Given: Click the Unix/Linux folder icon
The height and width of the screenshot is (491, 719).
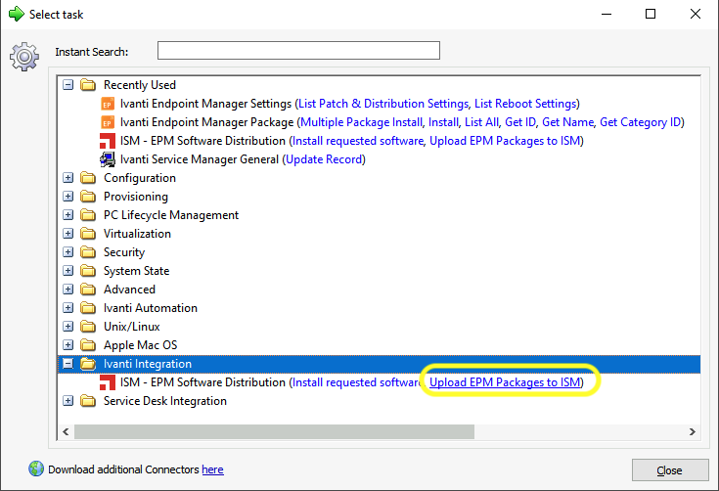Looking at the screenshot, I should coord(88,327).
